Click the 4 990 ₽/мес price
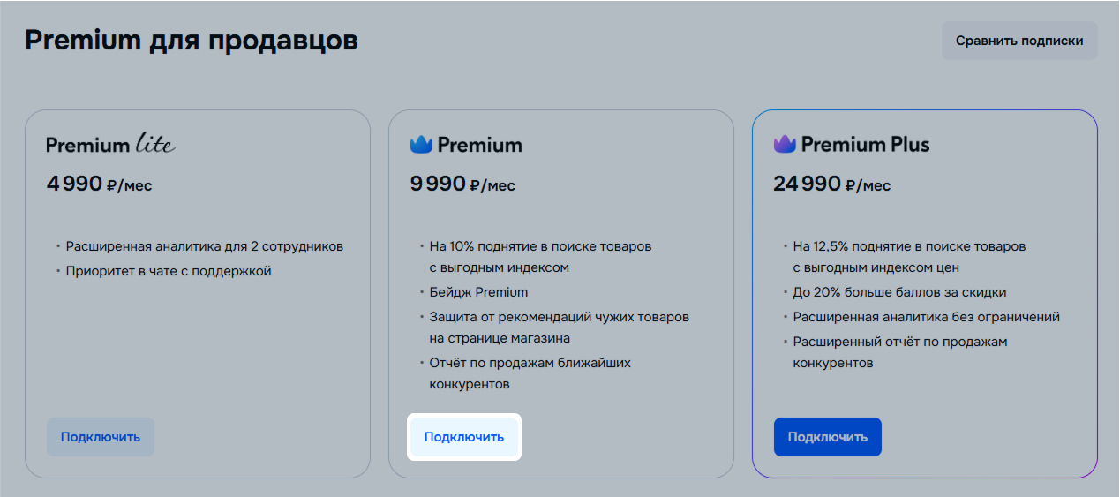The height and width of the screenshot is (497, 1120). pos(99,184)
